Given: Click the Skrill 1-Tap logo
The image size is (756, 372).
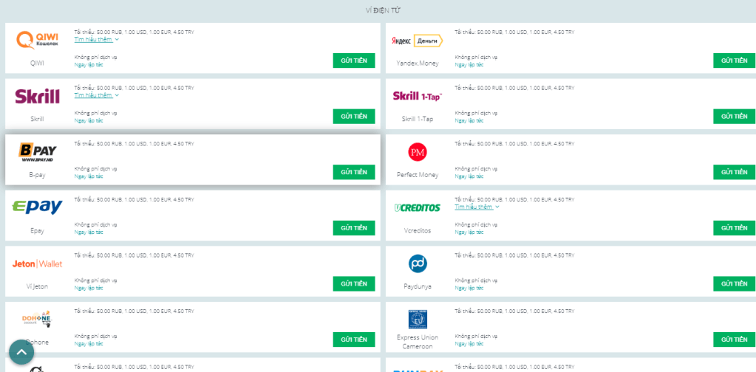Looking at the screenshot, I should click(418, 96).
